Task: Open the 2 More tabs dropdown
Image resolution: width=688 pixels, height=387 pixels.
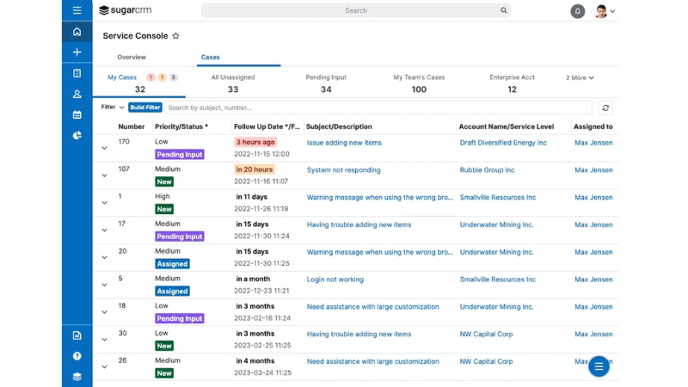Action: coord(580,78)
